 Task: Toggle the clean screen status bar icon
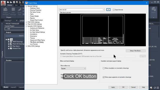coord(155,88)
